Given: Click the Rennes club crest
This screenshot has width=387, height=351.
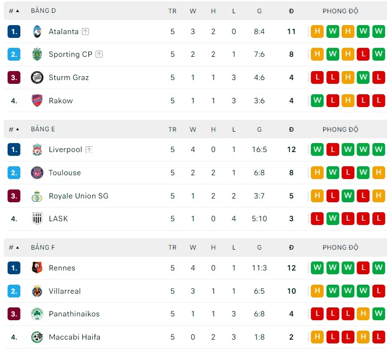Looking at the screenshot, I should tap(37, 268).
